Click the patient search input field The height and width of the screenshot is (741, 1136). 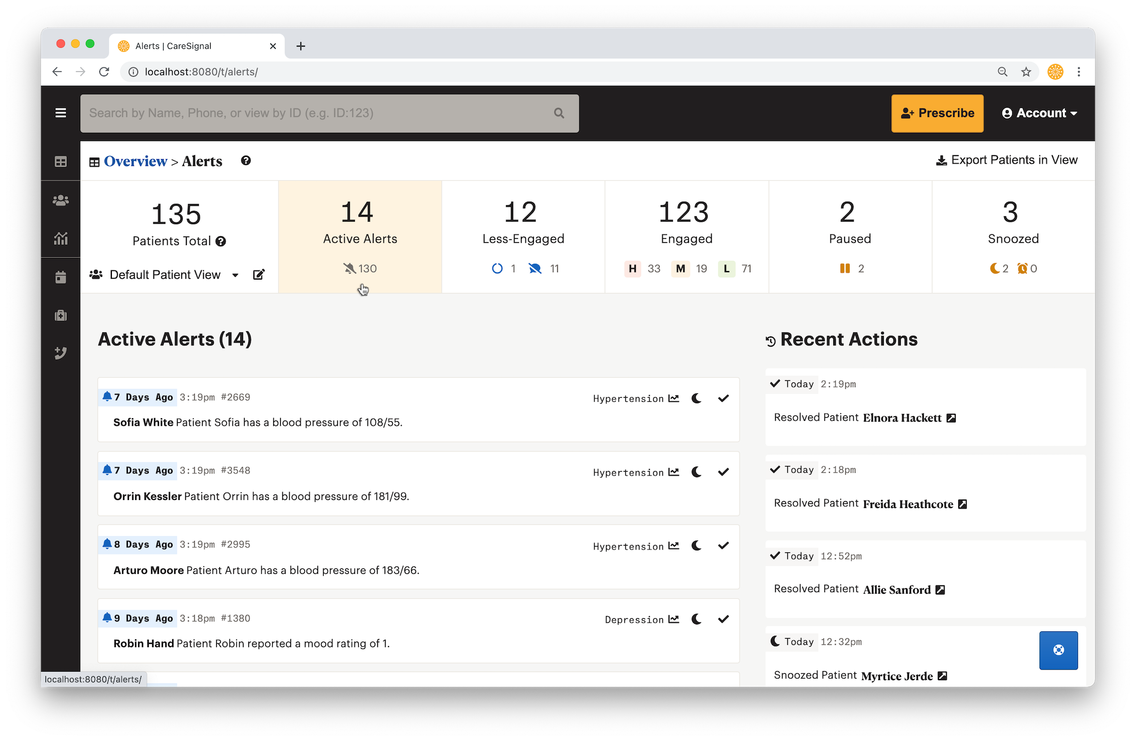coord(329,113)
